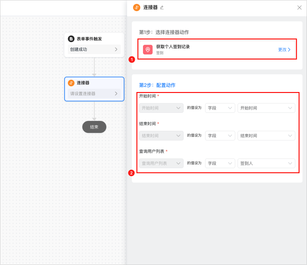Screen dimensions: 307x265
Task: Click the orange connector icon in panel header
Action: point(137,8)
